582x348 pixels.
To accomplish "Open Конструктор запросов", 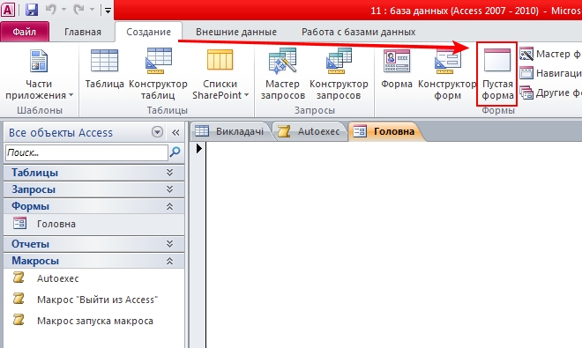I will click(339, 75).
